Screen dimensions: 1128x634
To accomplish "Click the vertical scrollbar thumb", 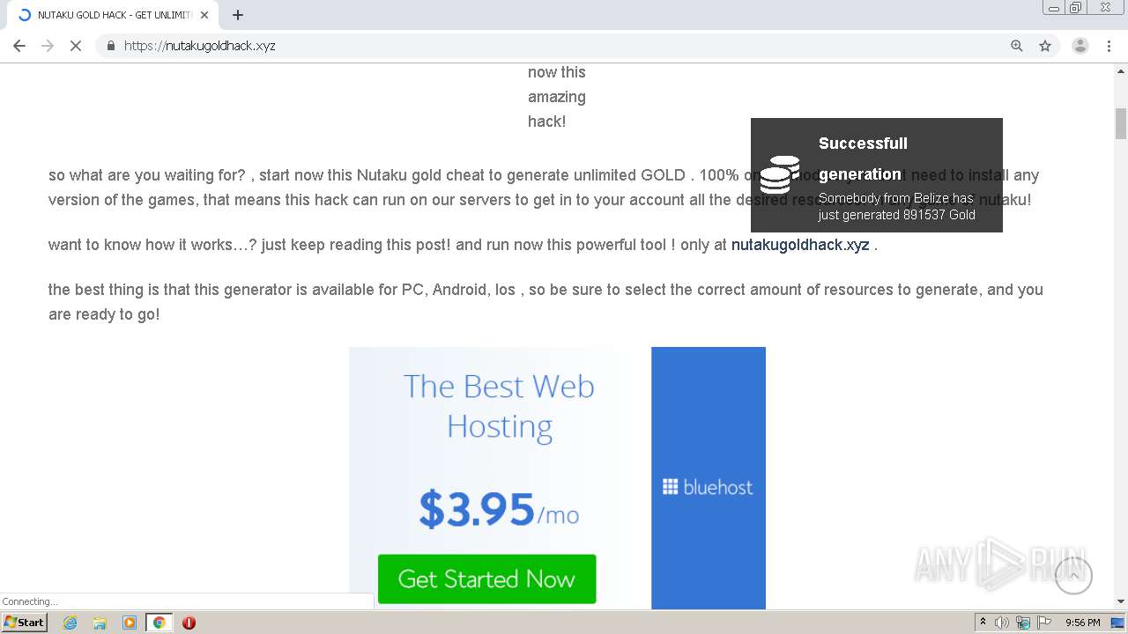I will [1121, 123].
